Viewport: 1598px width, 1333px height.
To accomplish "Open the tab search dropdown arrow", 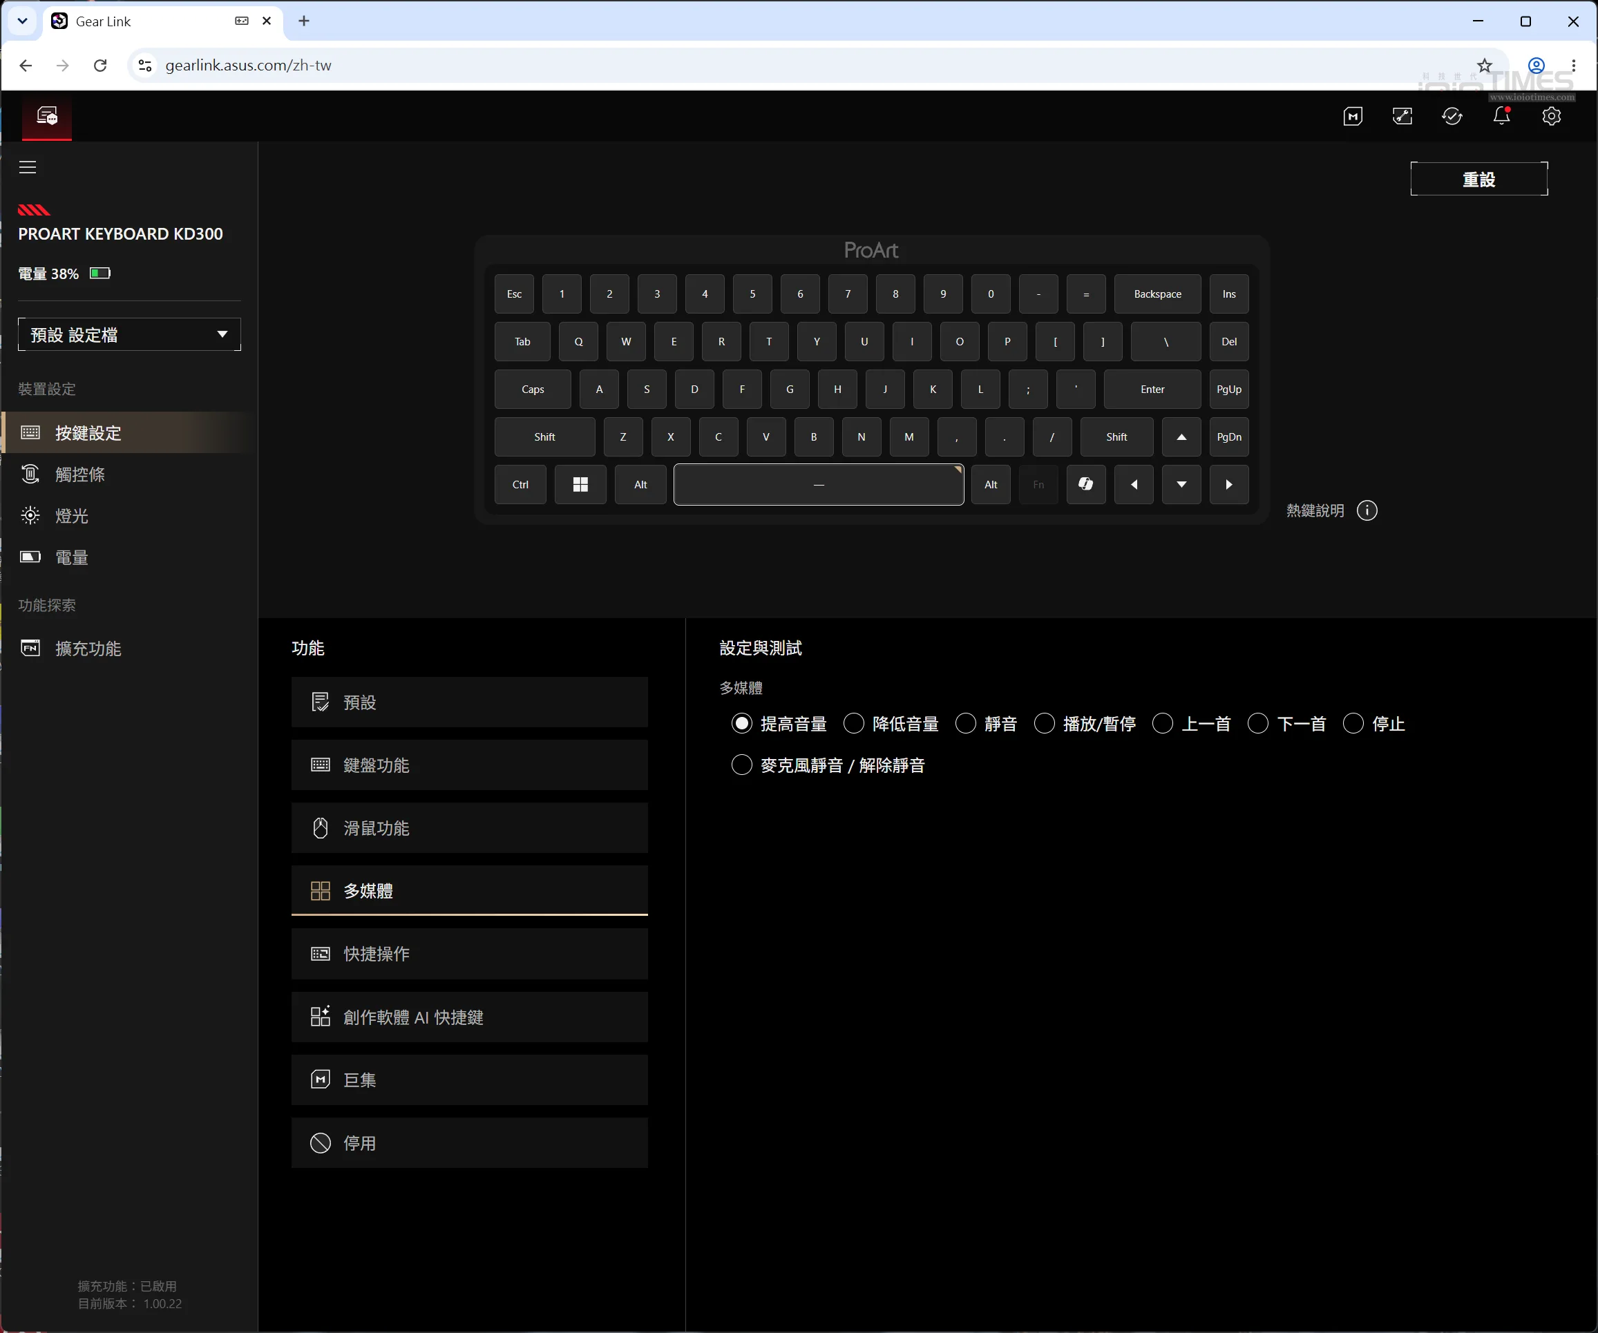I will coord(22,21).
